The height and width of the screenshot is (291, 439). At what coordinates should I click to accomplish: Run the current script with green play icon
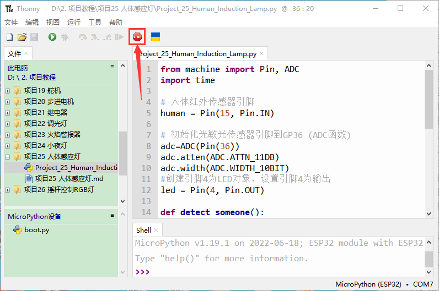click(52, 37)
